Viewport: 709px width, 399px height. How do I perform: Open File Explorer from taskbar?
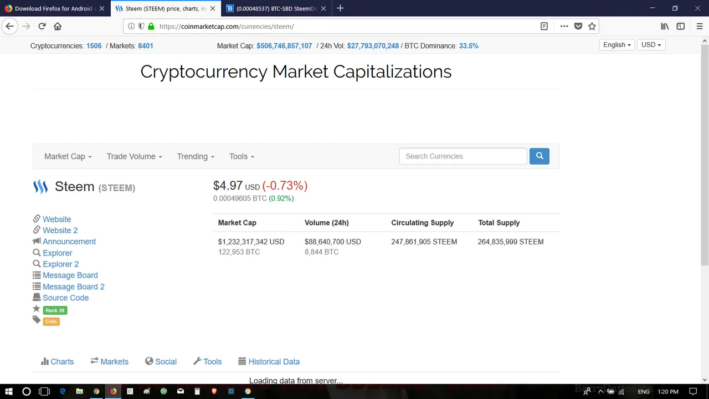click(x=79, y=391)
